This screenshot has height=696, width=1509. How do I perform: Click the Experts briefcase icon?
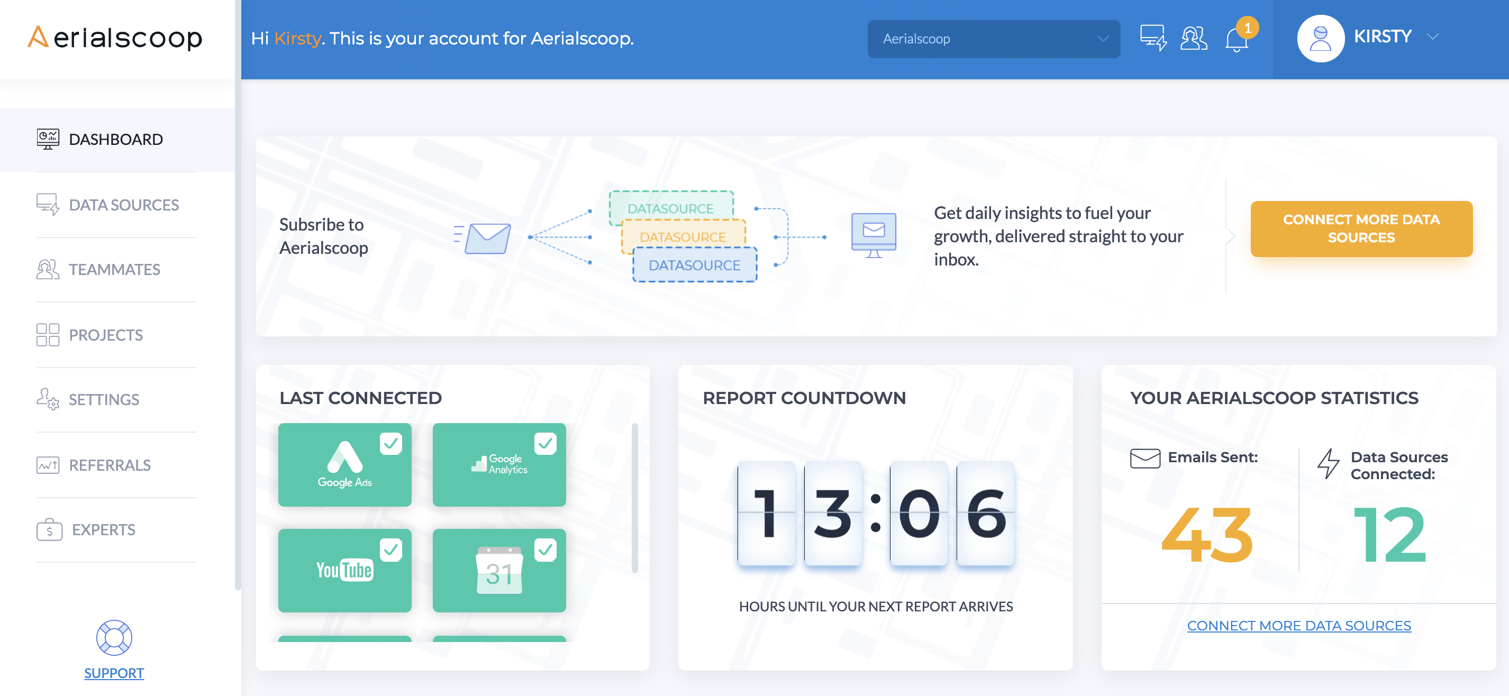point(49,530)
